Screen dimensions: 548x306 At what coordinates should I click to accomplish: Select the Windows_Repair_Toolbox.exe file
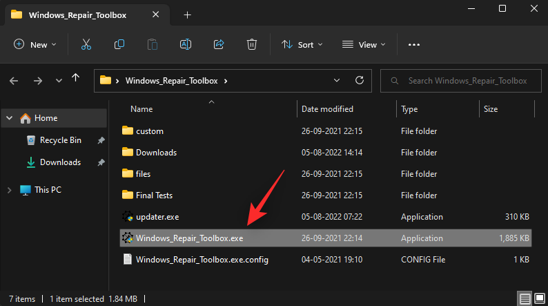click(189, 238)
